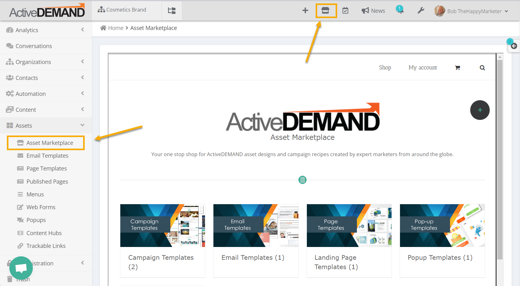Open Email Templates in sidebar
520x286 pixels.
coord(47,155)
